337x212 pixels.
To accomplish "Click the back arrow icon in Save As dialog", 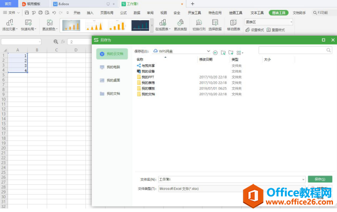I will click(x=215, y=53).
